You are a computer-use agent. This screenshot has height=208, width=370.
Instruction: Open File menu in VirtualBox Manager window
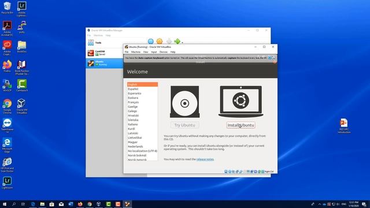(89, 35)
